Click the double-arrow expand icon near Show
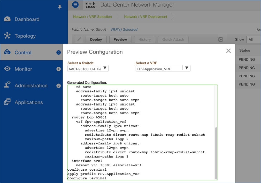Viewport: 261px width, 183px height. [220, 39]
